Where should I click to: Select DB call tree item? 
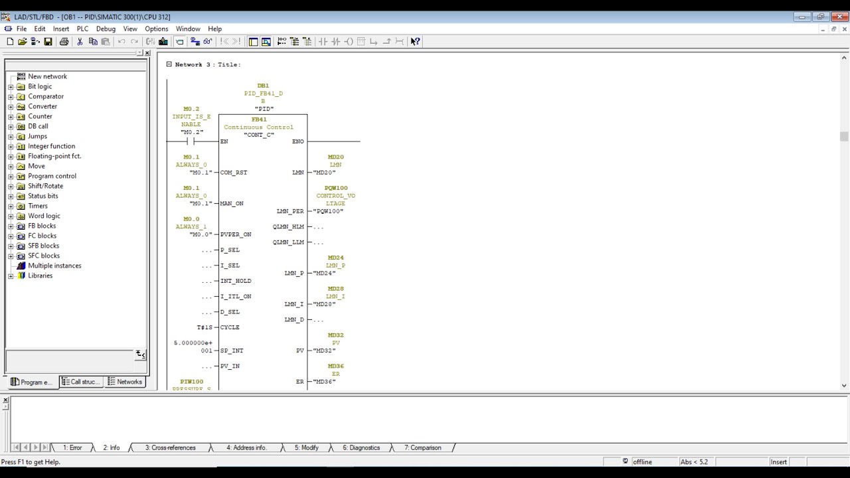pyautogui.click(x=38, y=126)
